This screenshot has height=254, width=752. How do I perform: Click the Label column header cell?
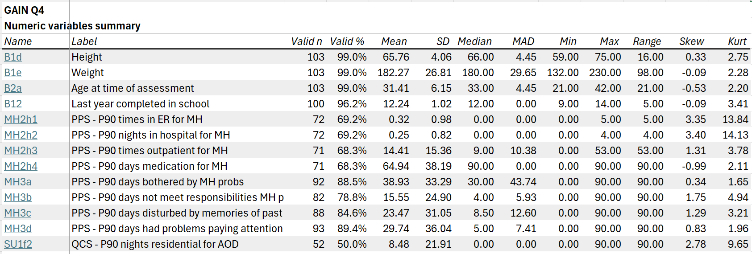(84, 41)
